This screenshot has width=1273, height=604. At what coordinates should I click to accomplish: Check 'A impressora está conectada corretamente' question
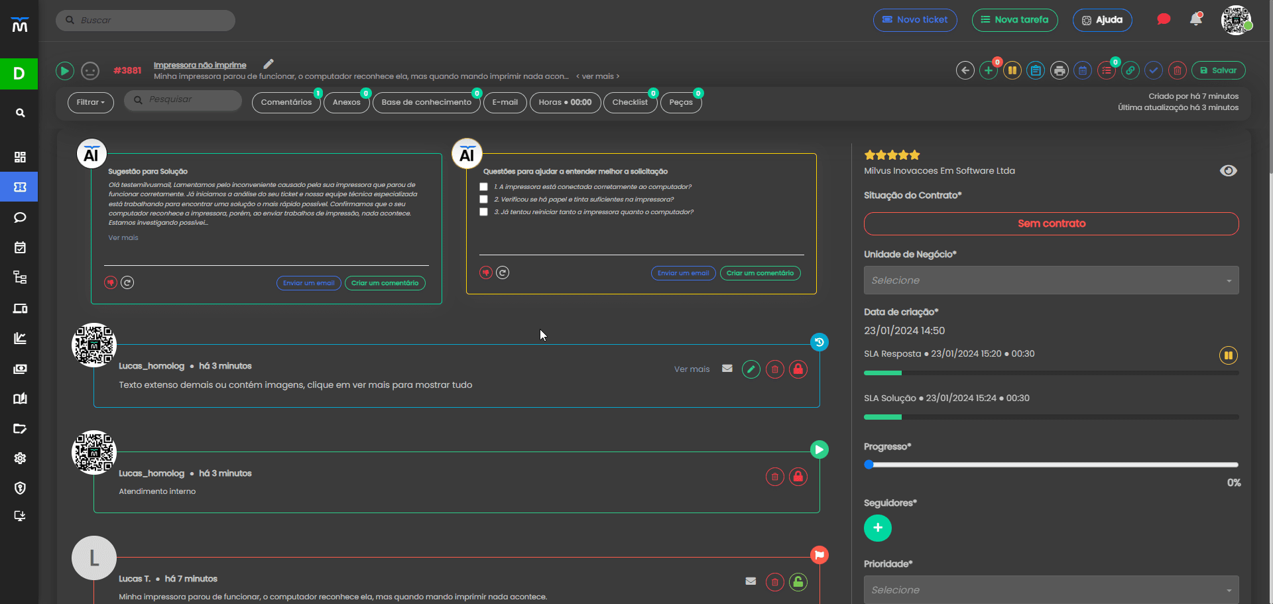[x=483, y=187]
